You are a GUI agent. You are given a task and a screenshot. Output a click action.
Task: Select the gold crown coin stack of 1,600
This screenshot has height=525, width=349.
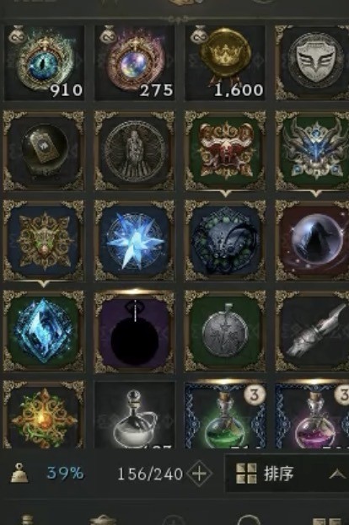pyautogui.click(x=225, y=62)
